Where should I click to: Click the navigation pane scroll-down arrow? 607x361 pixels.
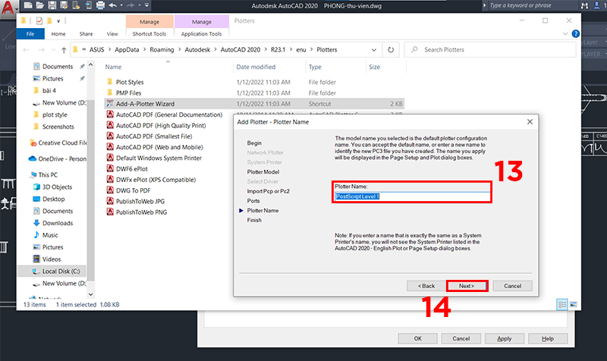coord(90,294)
